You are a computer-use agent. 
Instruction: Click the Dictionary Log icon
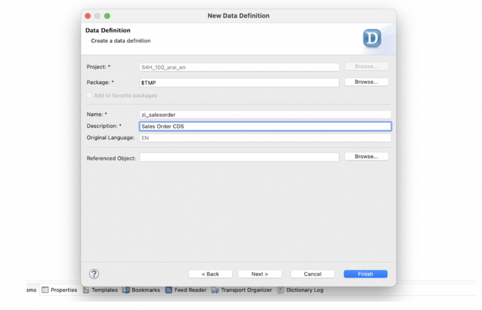point(281,290)
